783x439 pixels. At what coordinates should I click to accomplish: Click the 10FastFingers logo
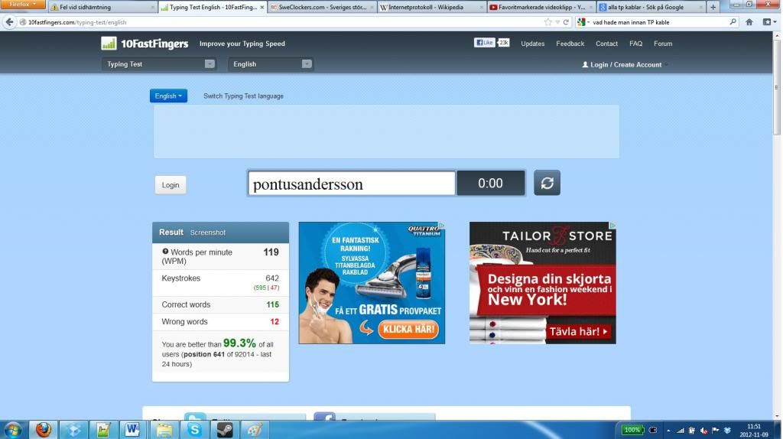pyautogui.click(x=145, y=44)
